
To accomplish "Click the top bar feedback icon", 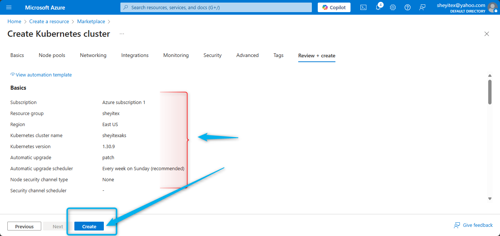I will point(422,7).
